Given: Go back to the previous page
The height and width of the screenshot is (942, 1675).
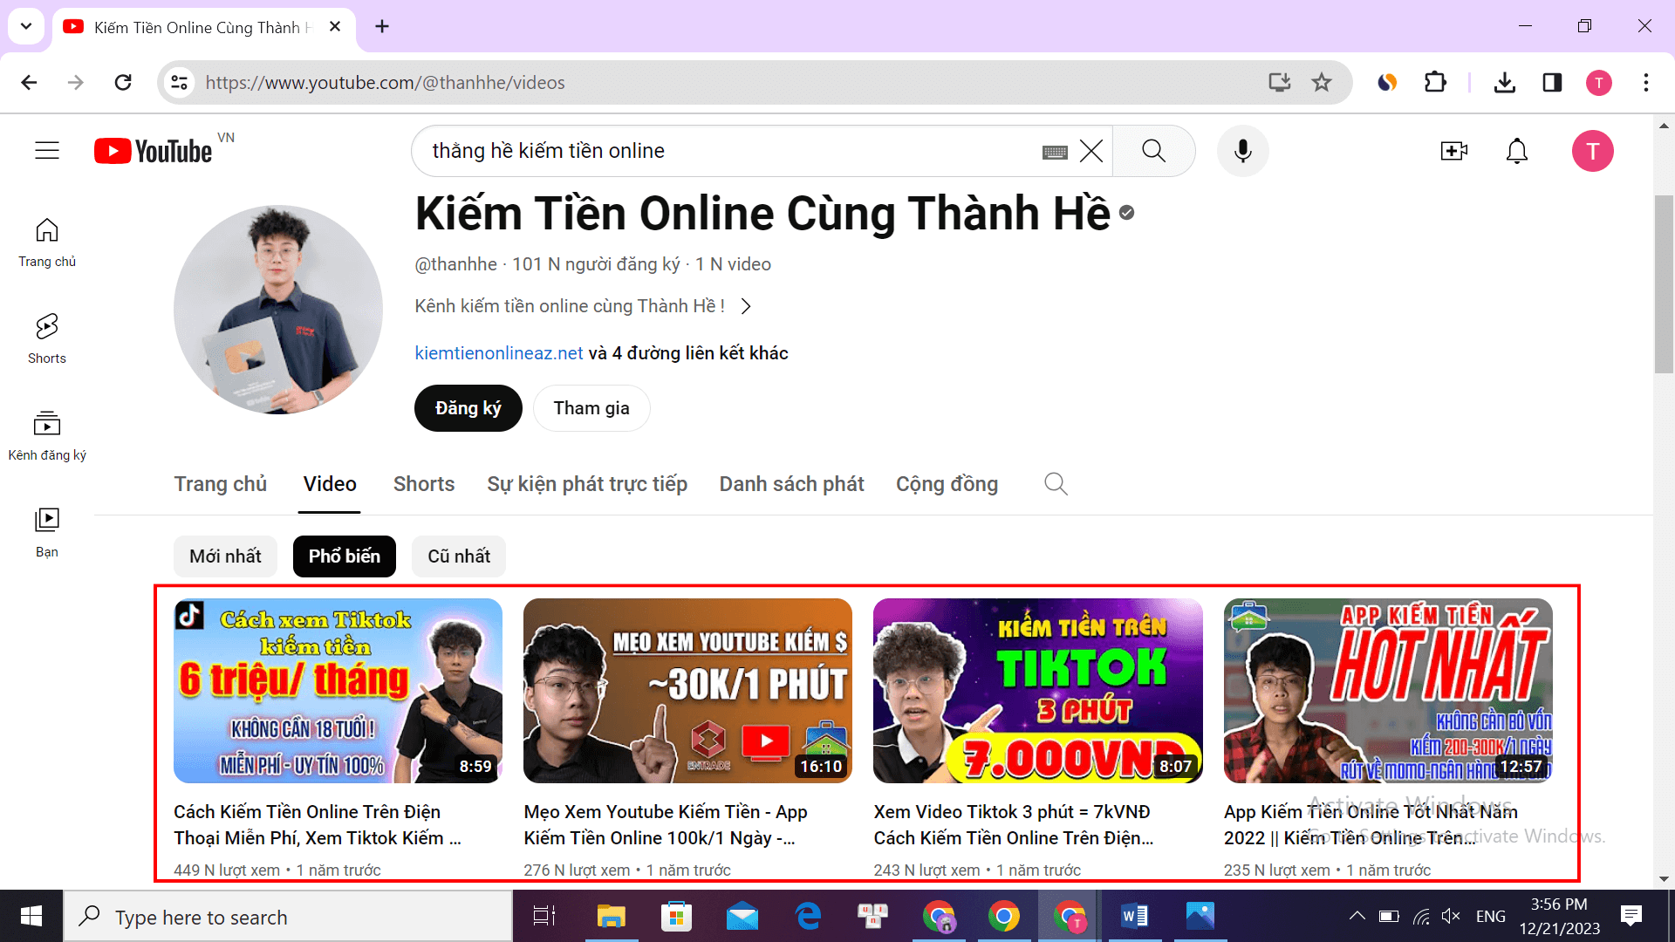Looking at the screenshot, I should pyautogui.click(x=29, y=82).
